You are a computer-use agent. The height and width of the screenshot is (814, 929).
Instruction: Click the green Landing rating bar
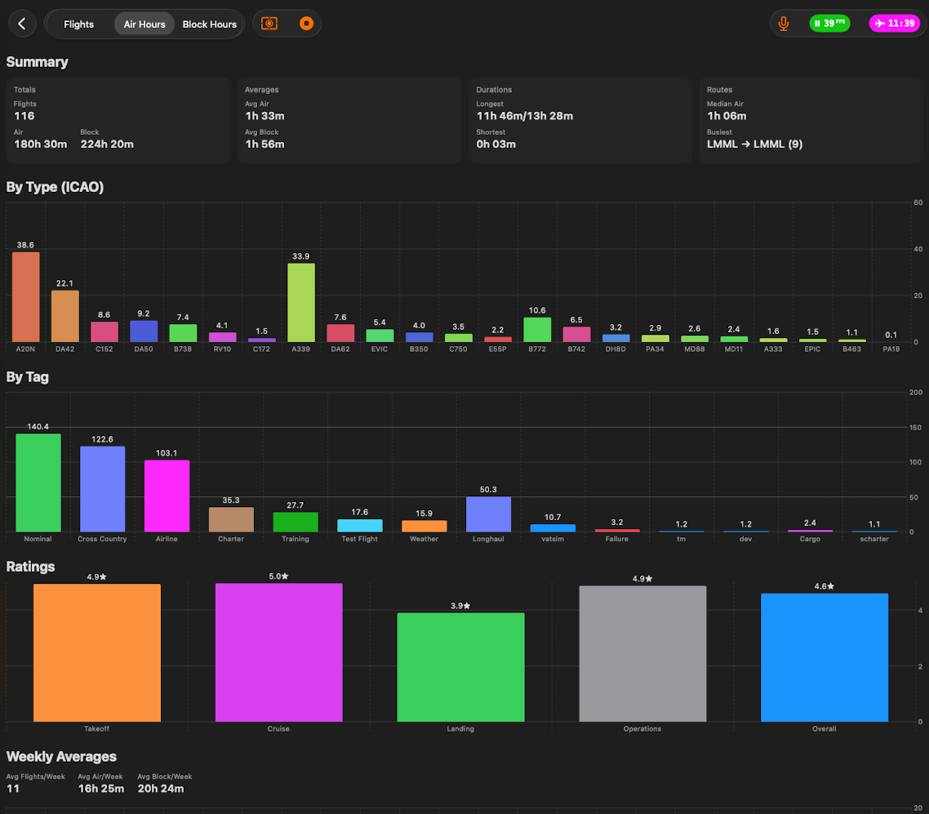[x=460, y=667]
